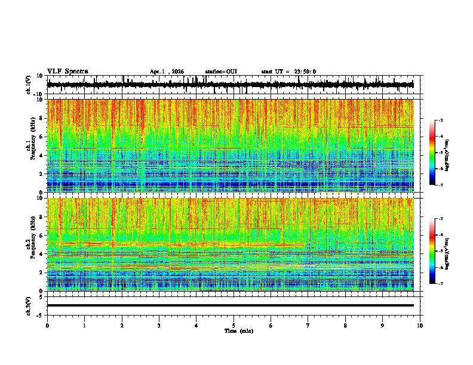Click the ch.1 color scale bar

tap(432, 153)
